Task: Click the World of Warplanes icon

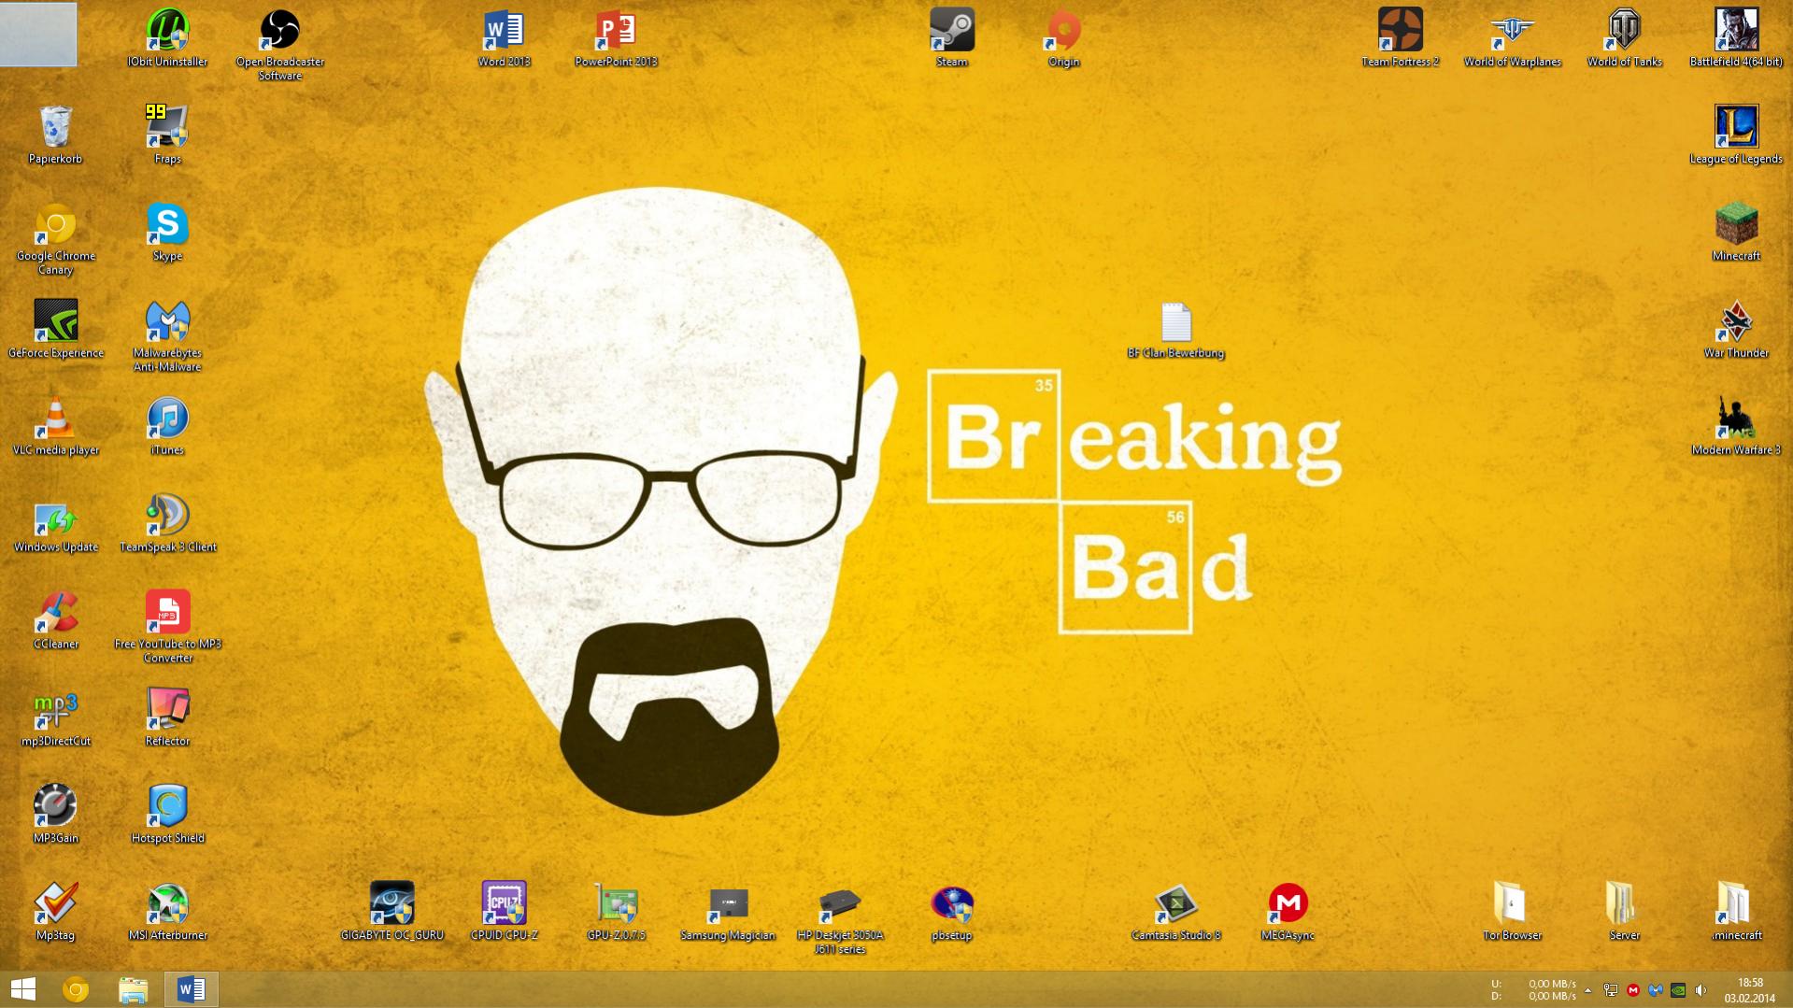Action: (1512, 38)
